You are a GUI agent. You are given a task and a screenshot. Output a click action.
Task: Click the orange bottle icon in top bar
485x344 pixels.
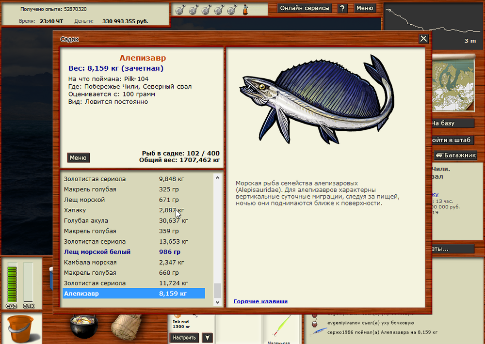click(245, 9)
